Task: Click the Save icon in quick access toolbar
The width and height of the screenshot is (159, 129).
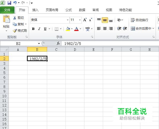Action: click(9, 3)
